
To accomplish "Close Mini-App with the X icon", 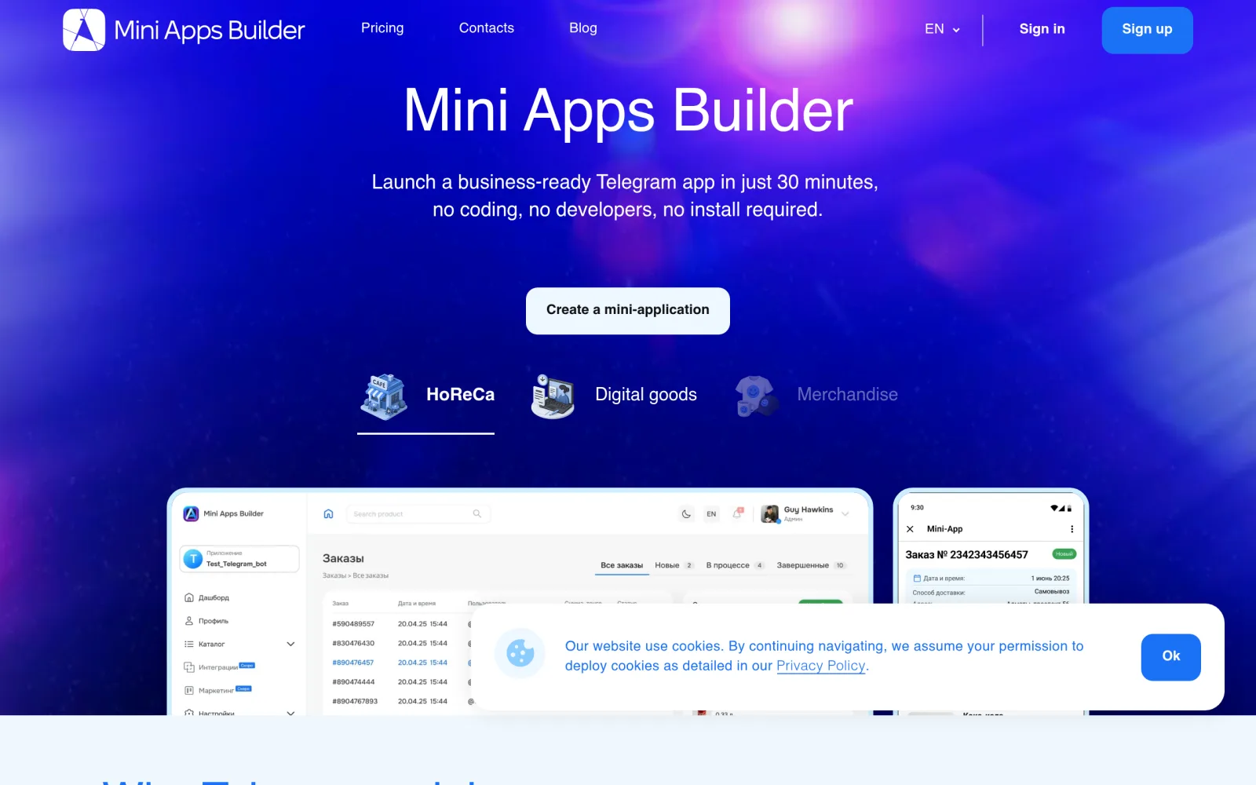I will [x=910, y=529].
